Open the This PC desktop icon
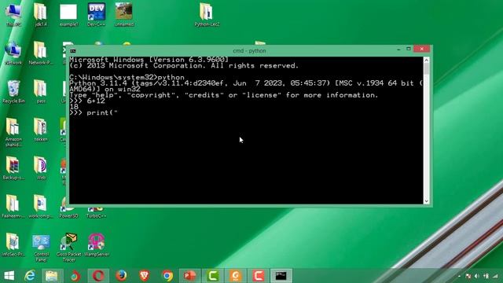This screenshot has width=503, height=283. pos(13,14)
